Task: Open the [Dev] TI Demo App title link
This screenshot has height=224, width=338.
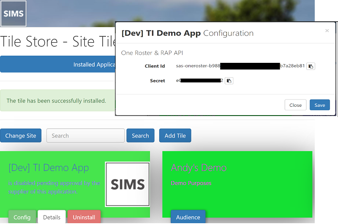Action: coord(49,168)
